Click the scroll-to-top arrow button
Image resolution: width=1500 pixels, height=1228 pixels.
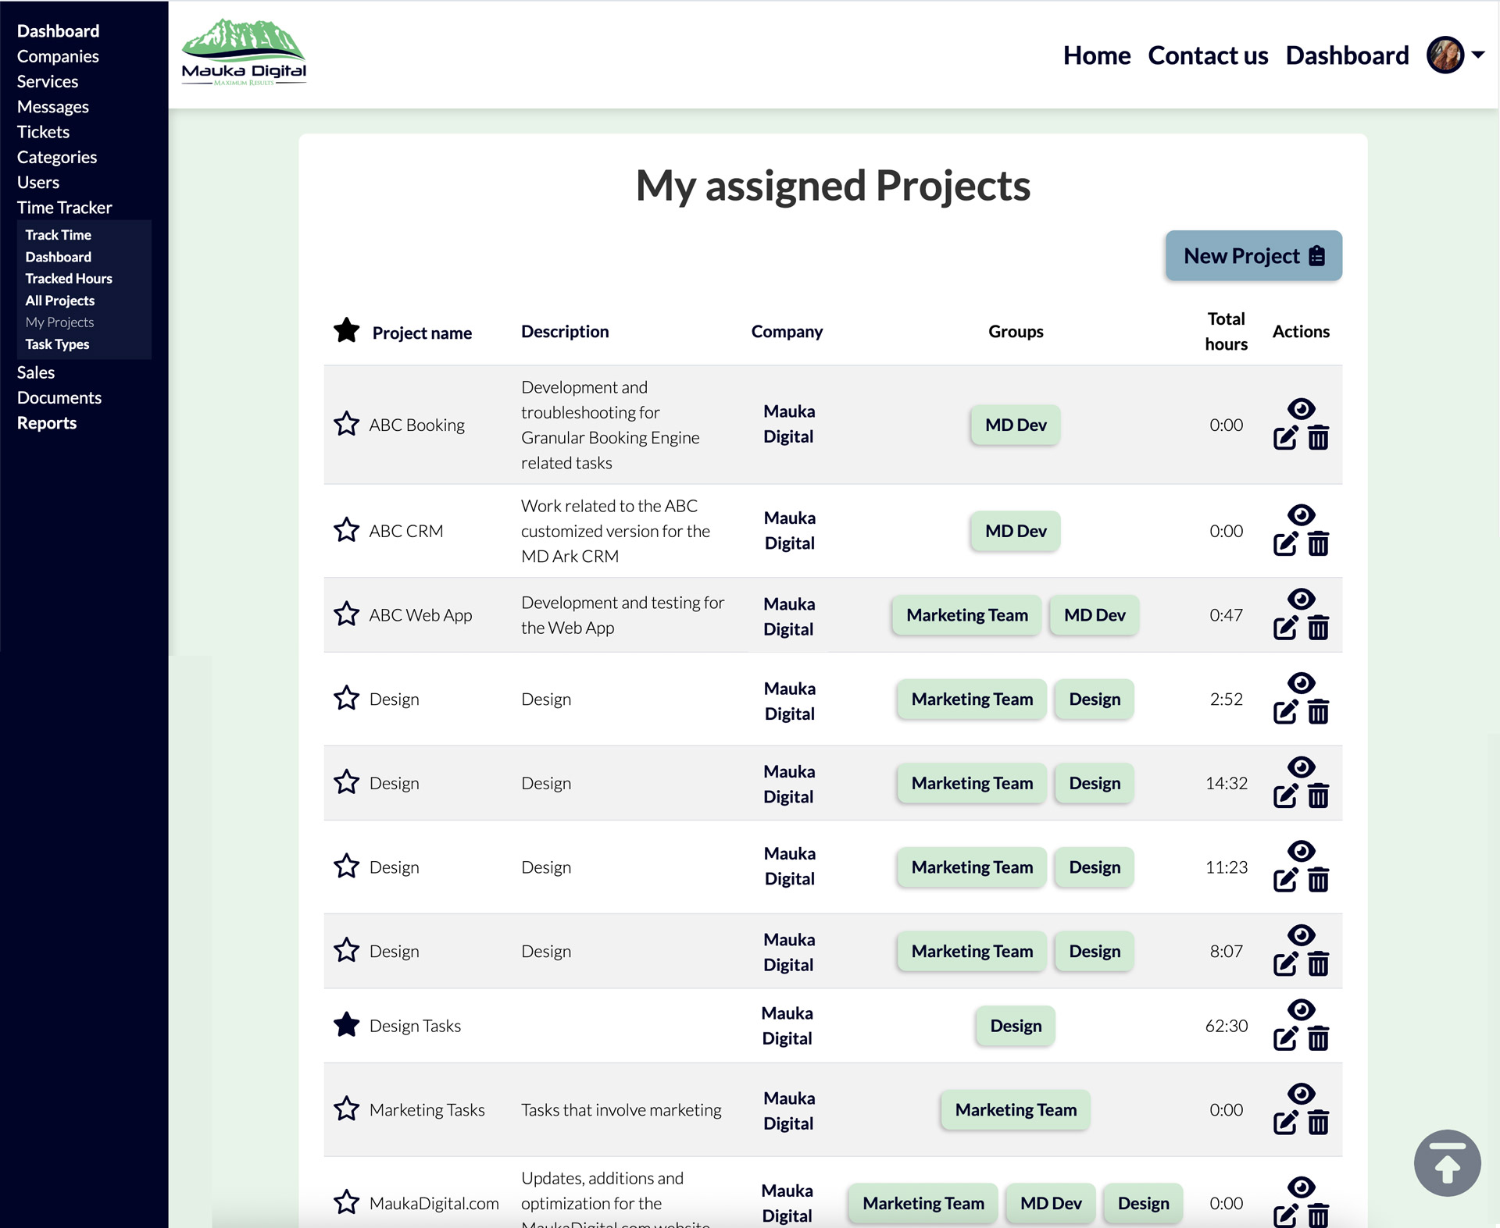[1447, 1163]
